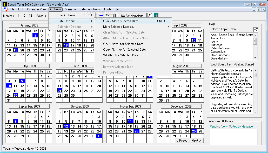This screenshot has width=268, height=153.
Task: Click the magnifier search icon in Help panel
Action: coord(256,29)
